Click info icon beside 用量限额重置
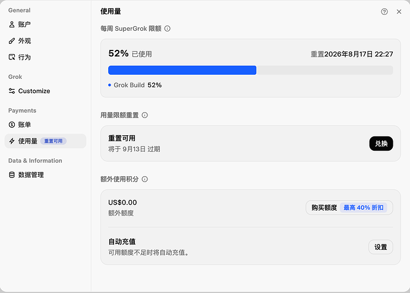410x293 pixels. point(144,115)
